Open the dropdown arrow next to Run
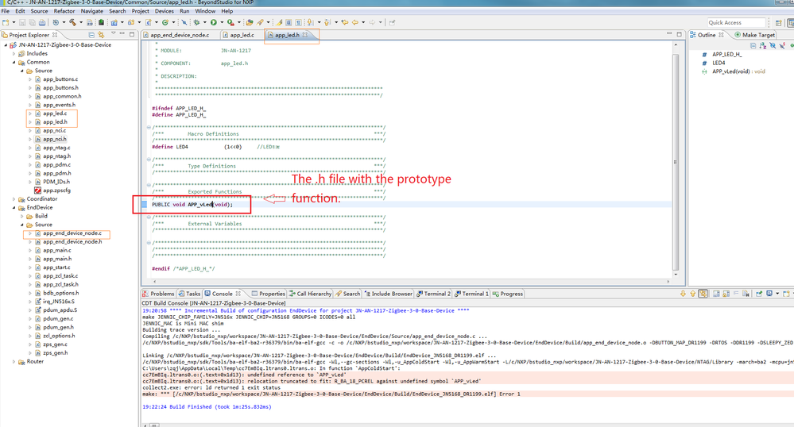Viewport: 794px width, 427px height. point(221,22)
